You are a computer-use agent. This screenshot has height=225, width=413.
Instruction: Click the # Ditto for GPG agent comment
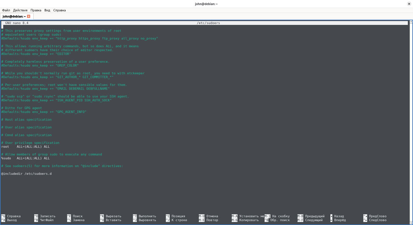coord(22,108)
